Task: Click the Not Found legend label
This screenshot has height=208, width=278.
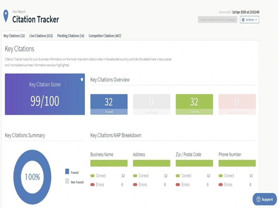Action: (x=77, y=182)
